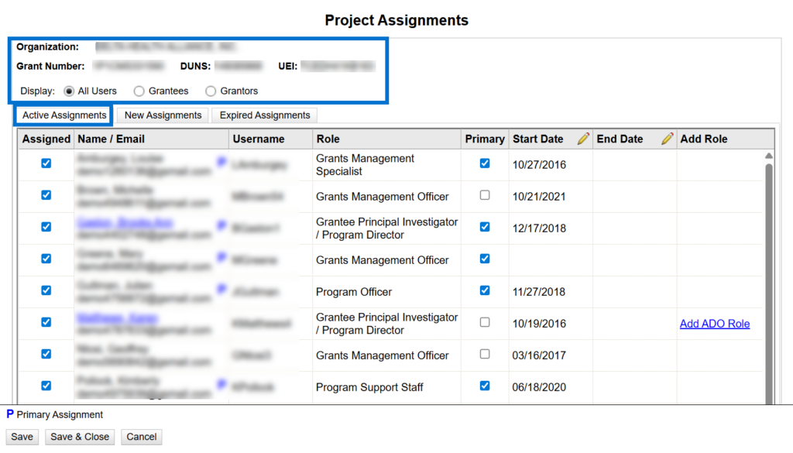Switch to the Expired Assignments tab
The width and height of the screenshot is (793, 453).
pos(264,115)
